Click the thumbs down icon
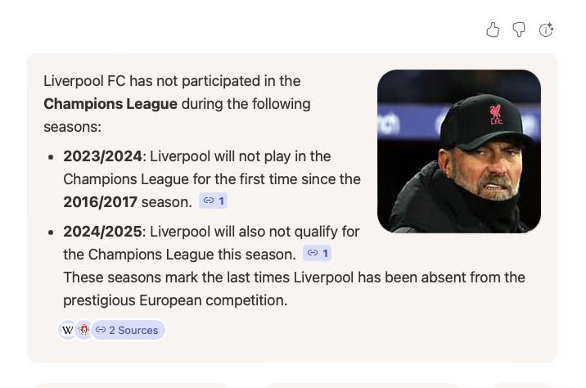Viewport: 586px width, 388px height. [519, 30]
